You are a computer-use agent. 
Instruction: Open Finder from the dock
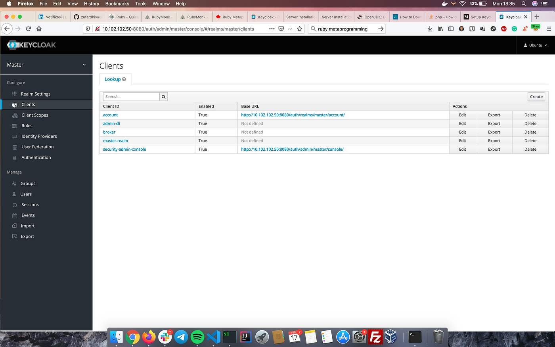116,337
